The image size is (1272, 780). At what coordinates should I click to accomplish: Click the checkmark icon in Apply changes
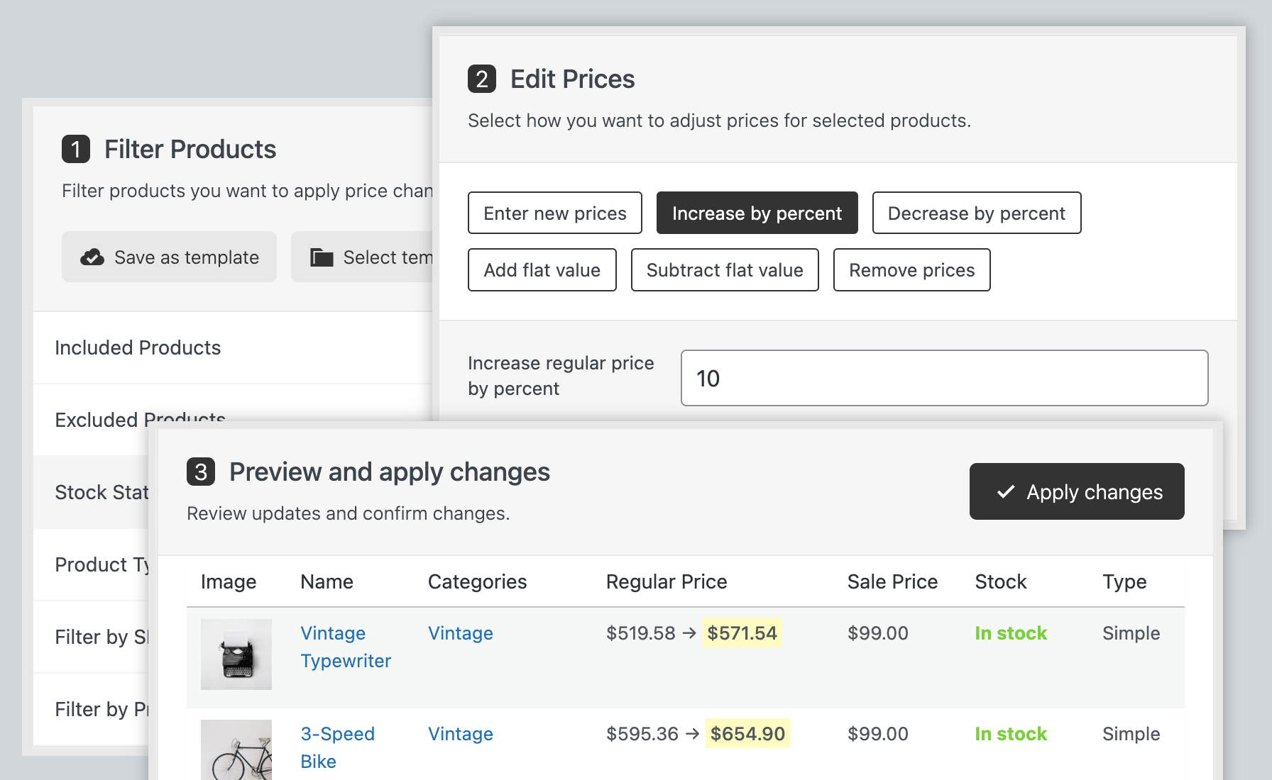[x=1006, y=492]
